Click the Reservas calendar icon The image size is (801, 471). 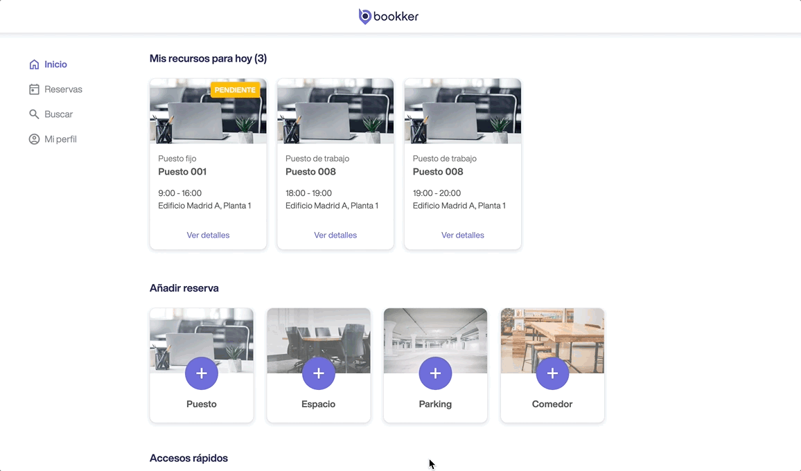(x=34, y=89)
